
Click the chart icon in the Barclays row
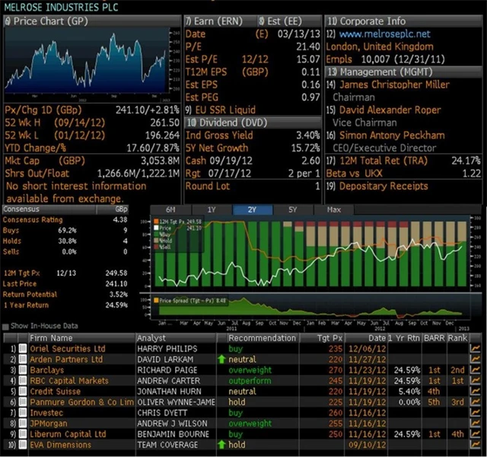click(x=476, y=369)
